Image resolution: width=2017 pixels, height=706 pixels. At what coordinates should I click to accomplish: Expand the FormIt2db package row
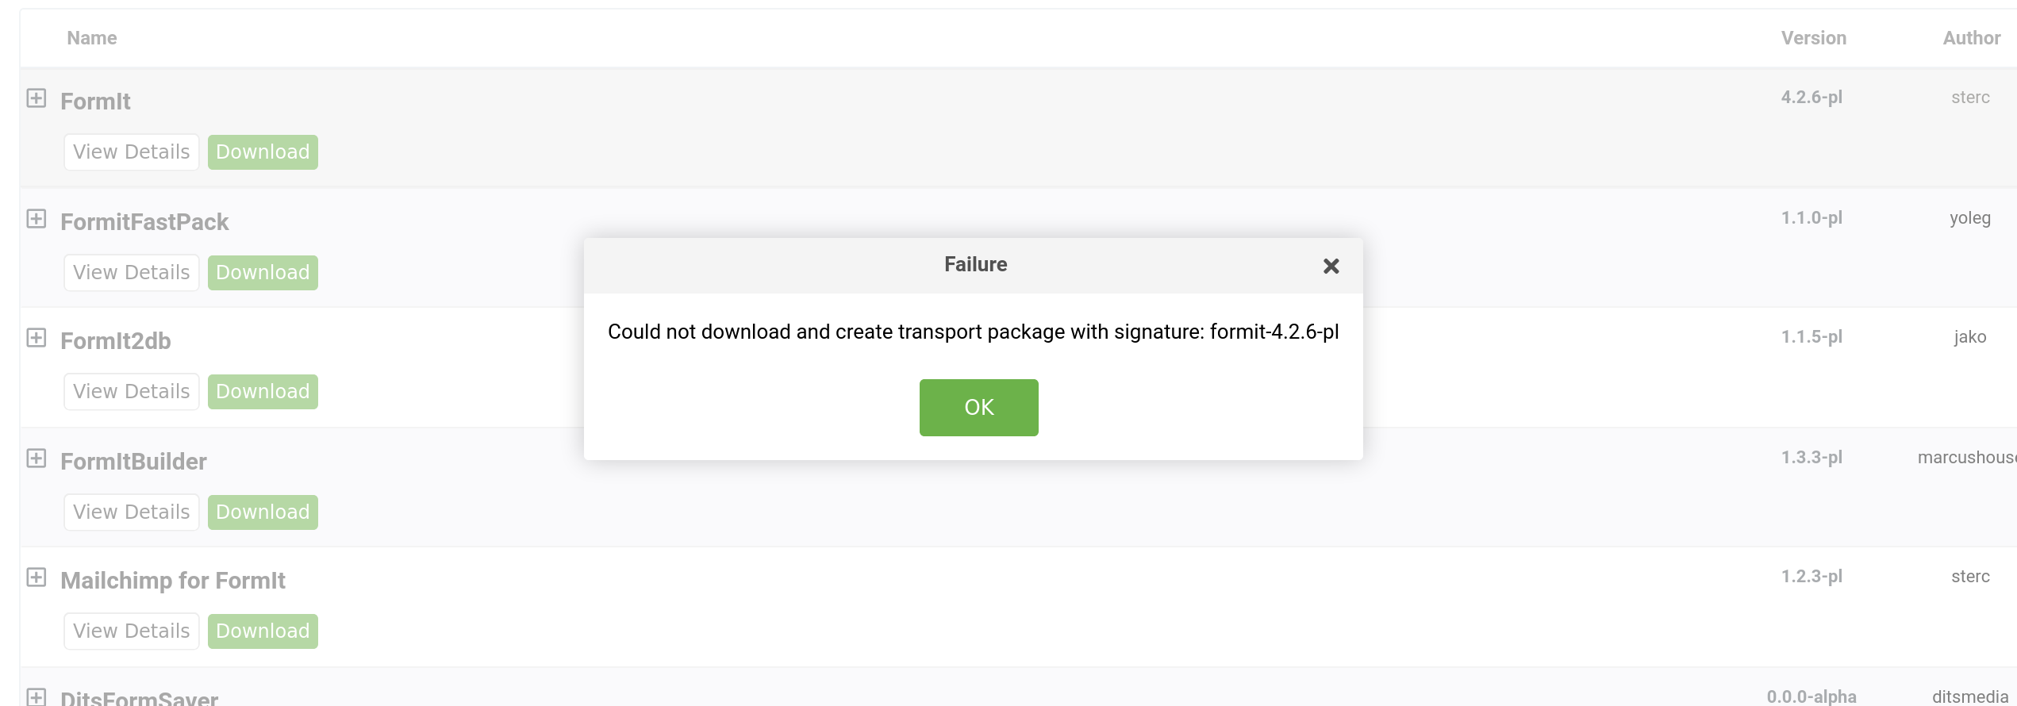(36, 339)
